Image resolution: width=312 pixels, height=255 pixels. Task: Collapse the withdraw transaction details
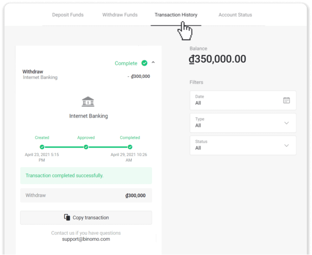(x=153, y=62)
